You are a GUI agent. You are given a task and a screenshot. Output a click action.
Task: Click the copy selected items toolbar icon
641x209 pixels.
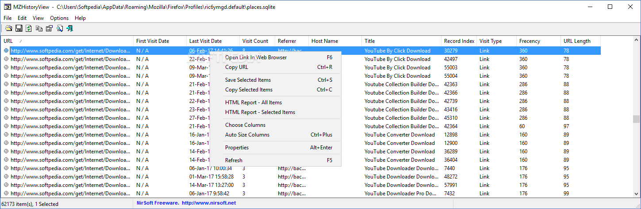(x=39, y=28)
